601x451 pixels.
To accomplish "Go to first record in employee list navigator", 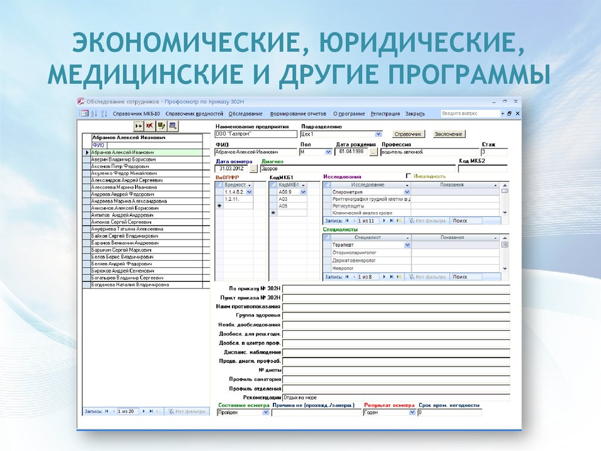I will (x=107, y=411).
